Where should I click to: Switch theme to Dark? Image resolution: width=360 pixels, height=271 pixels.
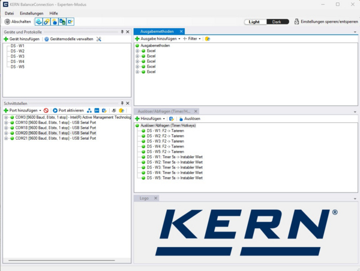pos(277,22)
